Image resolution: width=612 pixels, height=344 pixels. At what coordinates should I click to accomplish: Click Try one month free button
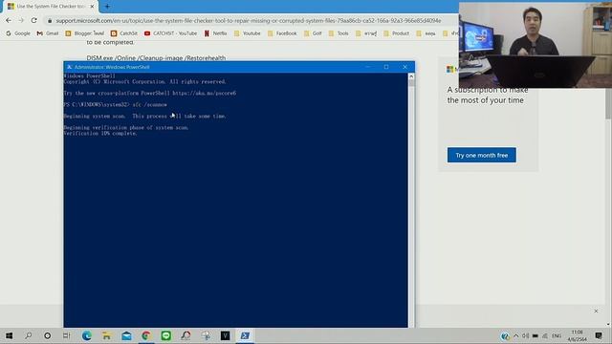pyautogui.click(x=482, y=155)
